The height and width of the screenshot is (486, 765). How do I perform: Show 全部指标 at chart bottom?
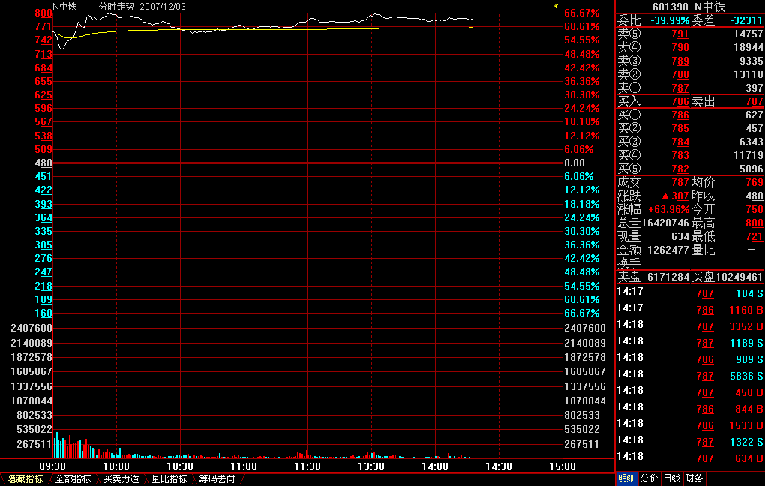[73, 479]
